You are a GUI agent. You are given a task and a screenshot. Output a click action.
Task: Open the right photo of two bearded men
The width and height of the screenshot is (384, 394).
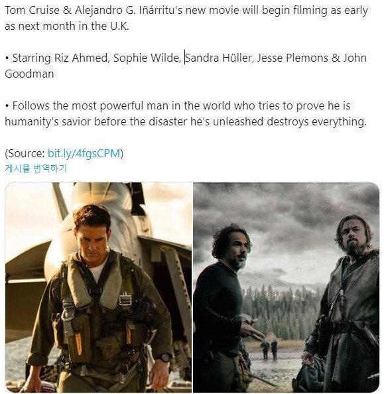(287, 287)
